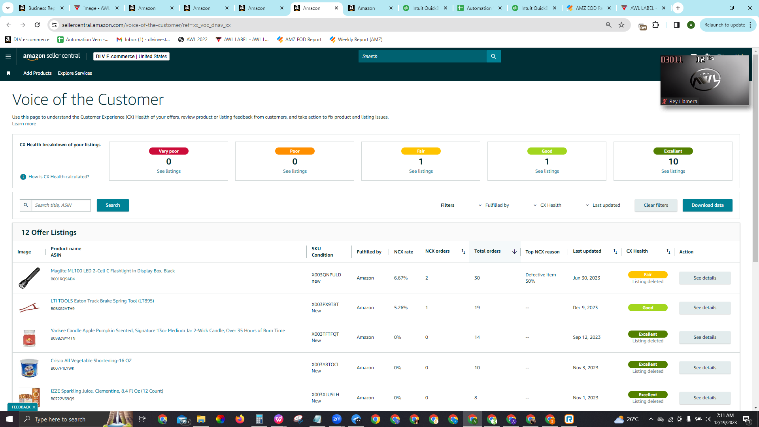Click the browser address bar URL

[146, 25]
